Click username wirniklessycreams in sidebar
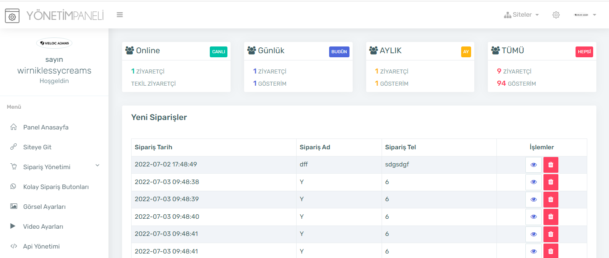 point(54,71)
